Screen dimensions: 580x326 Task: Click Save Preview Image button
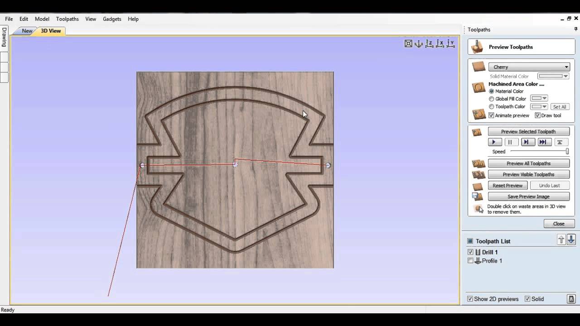[528, 197]
